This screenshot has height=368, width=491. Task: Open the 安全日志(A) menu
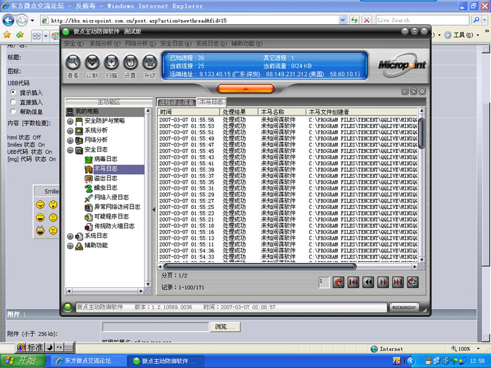(176, 43)
